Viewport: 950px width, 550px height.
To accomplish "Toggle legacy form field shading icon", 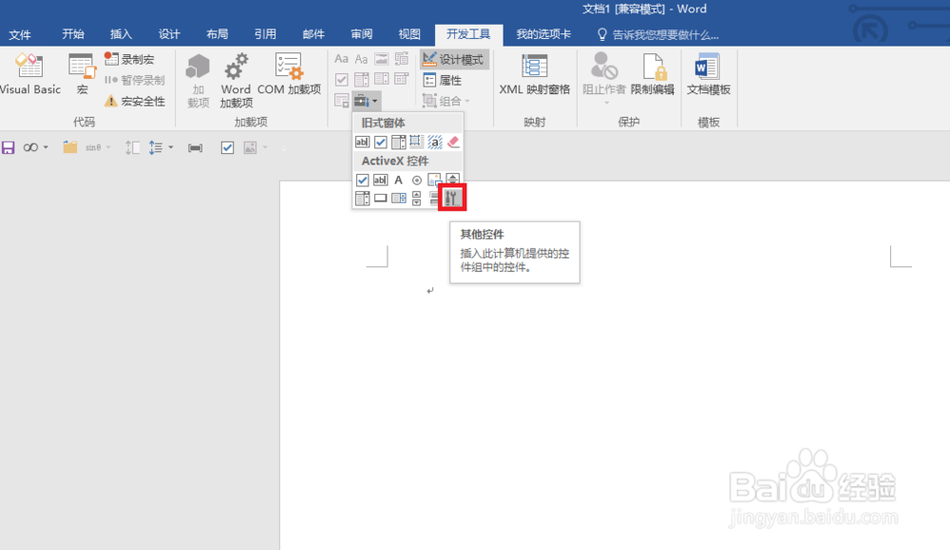I will (x=435, y=142).
